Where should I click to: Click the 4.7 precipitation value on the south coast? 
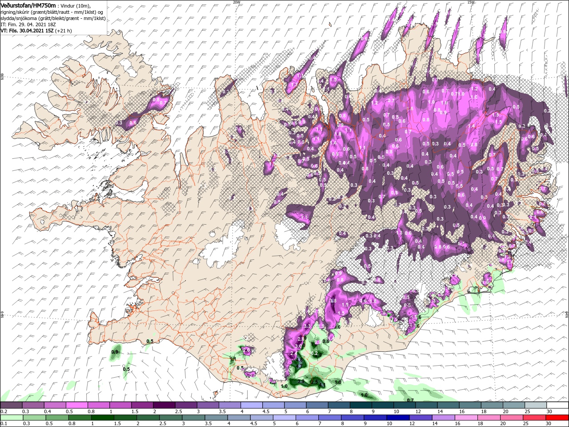point(299,366)
